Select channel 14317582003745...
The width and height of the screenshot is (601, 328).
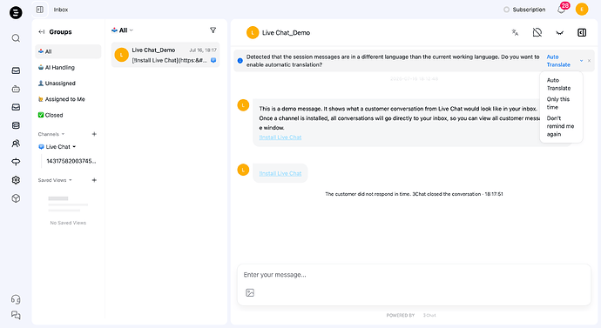(71, 161)
